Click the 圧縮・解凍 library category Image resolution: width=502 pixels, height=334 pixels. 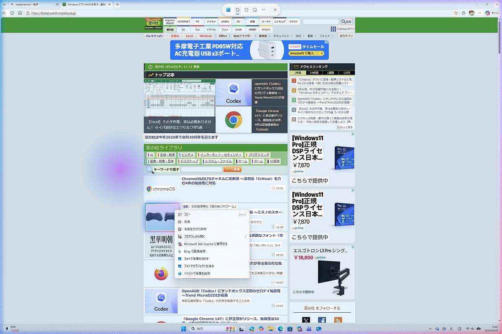166,155
